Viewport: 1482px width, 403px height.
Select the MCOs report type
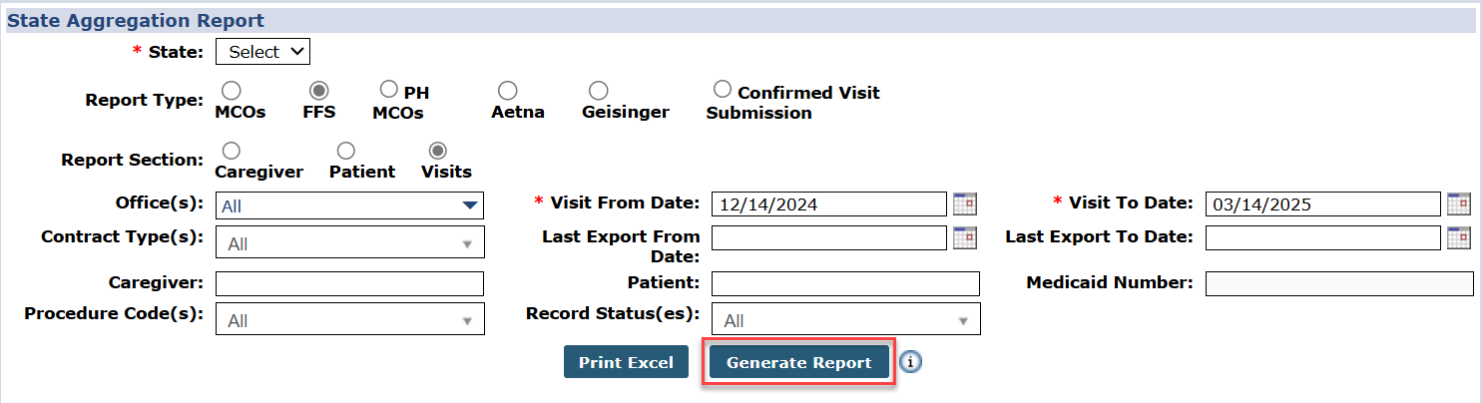tap(231, 92)
